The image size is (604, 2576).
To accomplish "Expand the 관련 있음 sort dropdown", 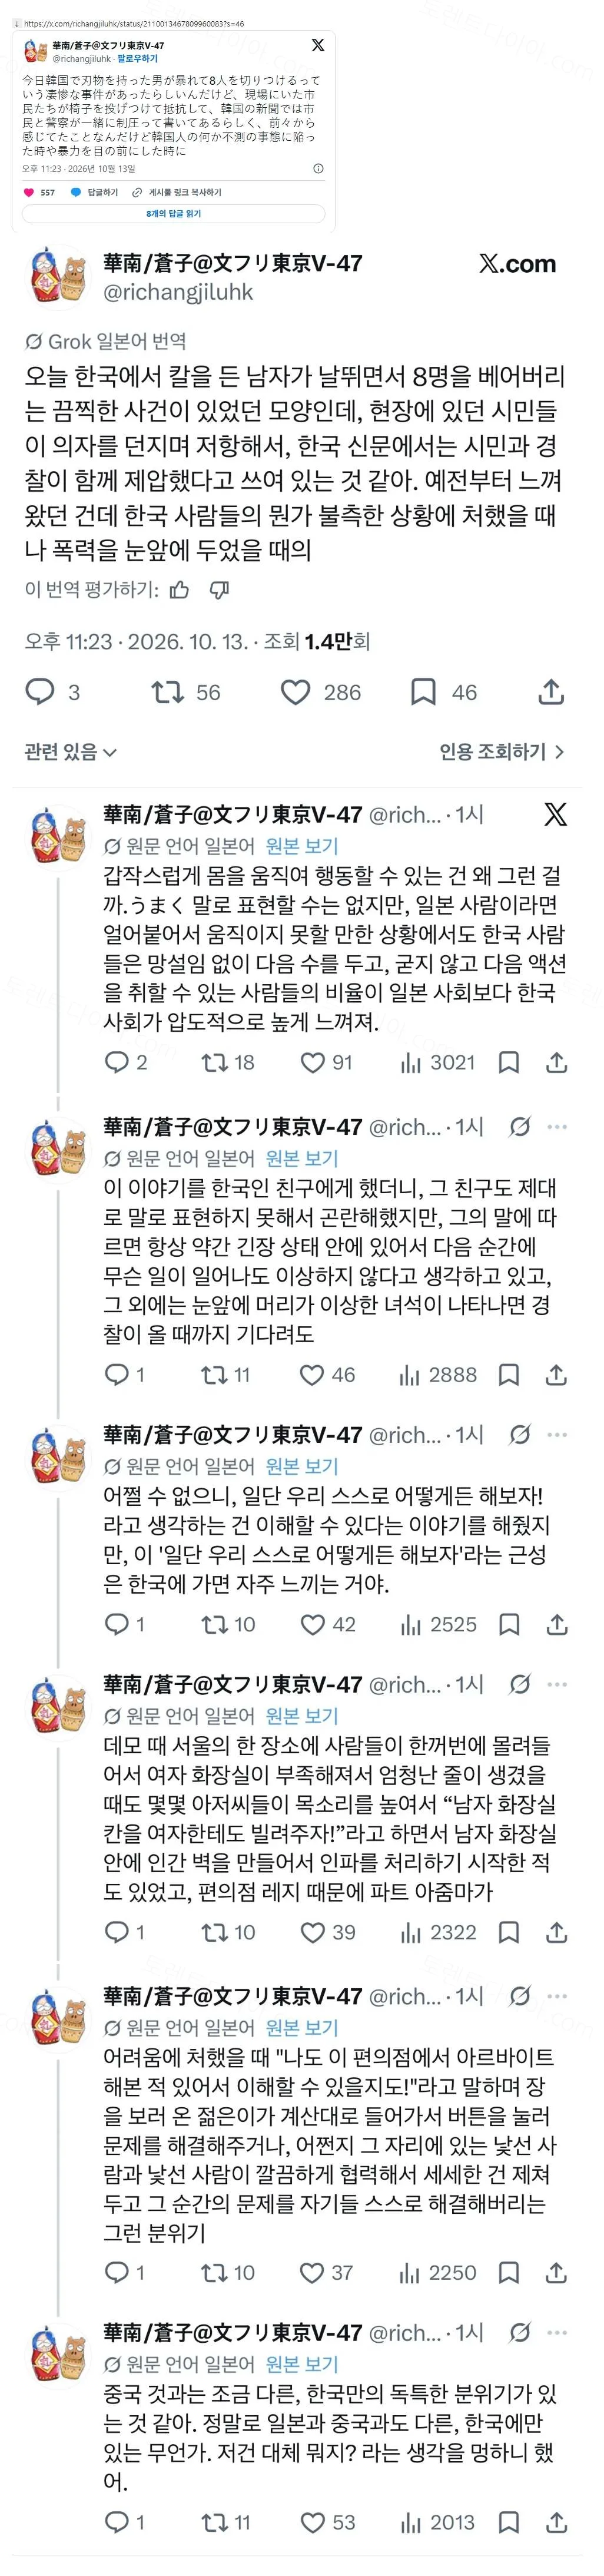I will click(70, 751).
